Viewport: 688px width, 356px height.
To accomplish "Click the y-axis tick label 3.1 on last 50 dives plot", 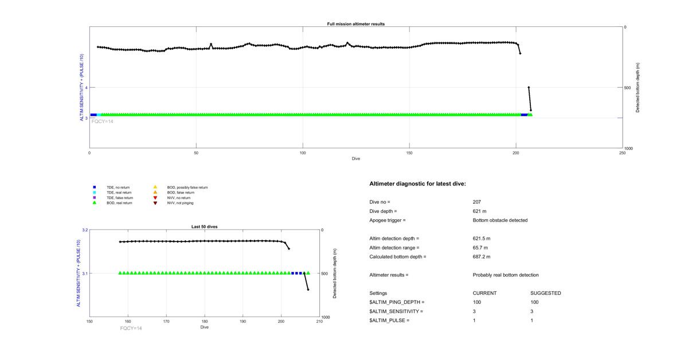I will pos(85,274).
